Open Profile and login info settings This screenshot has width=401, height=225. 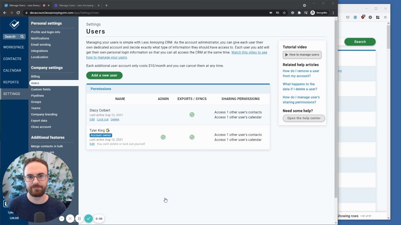[x=45, y=32]
